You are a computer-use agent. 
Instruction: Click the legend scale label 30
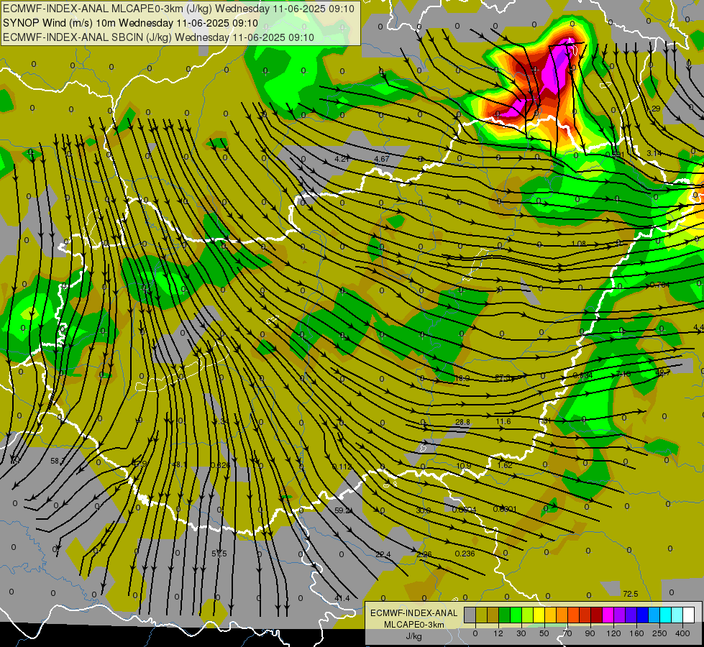[521, 633]
